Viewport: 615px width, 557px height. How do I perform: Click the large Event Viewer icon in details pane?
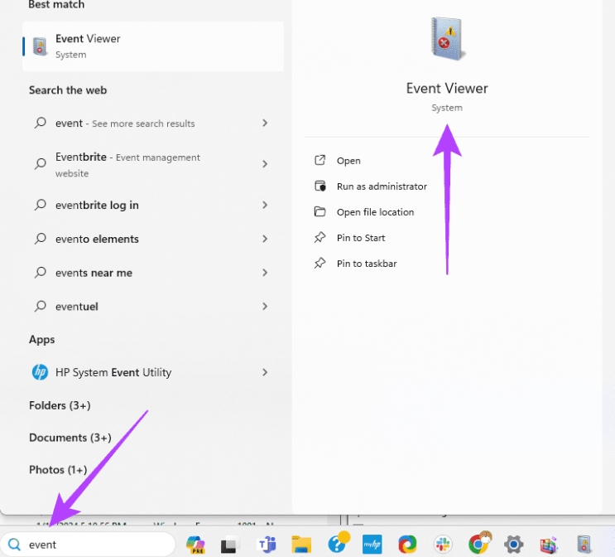(447, 39)
